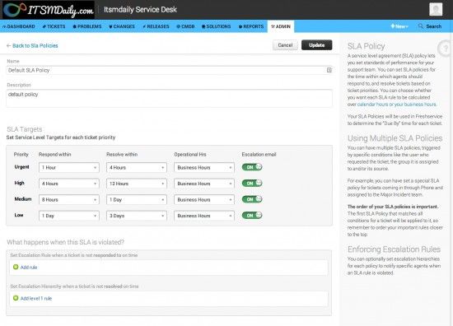Go to the CMDB tab
The image size is (453, 326).
tap(185, 26)
